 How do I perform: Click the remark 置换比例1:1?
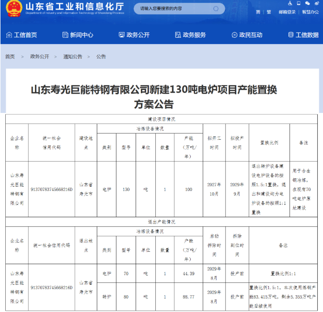point(283,274)
